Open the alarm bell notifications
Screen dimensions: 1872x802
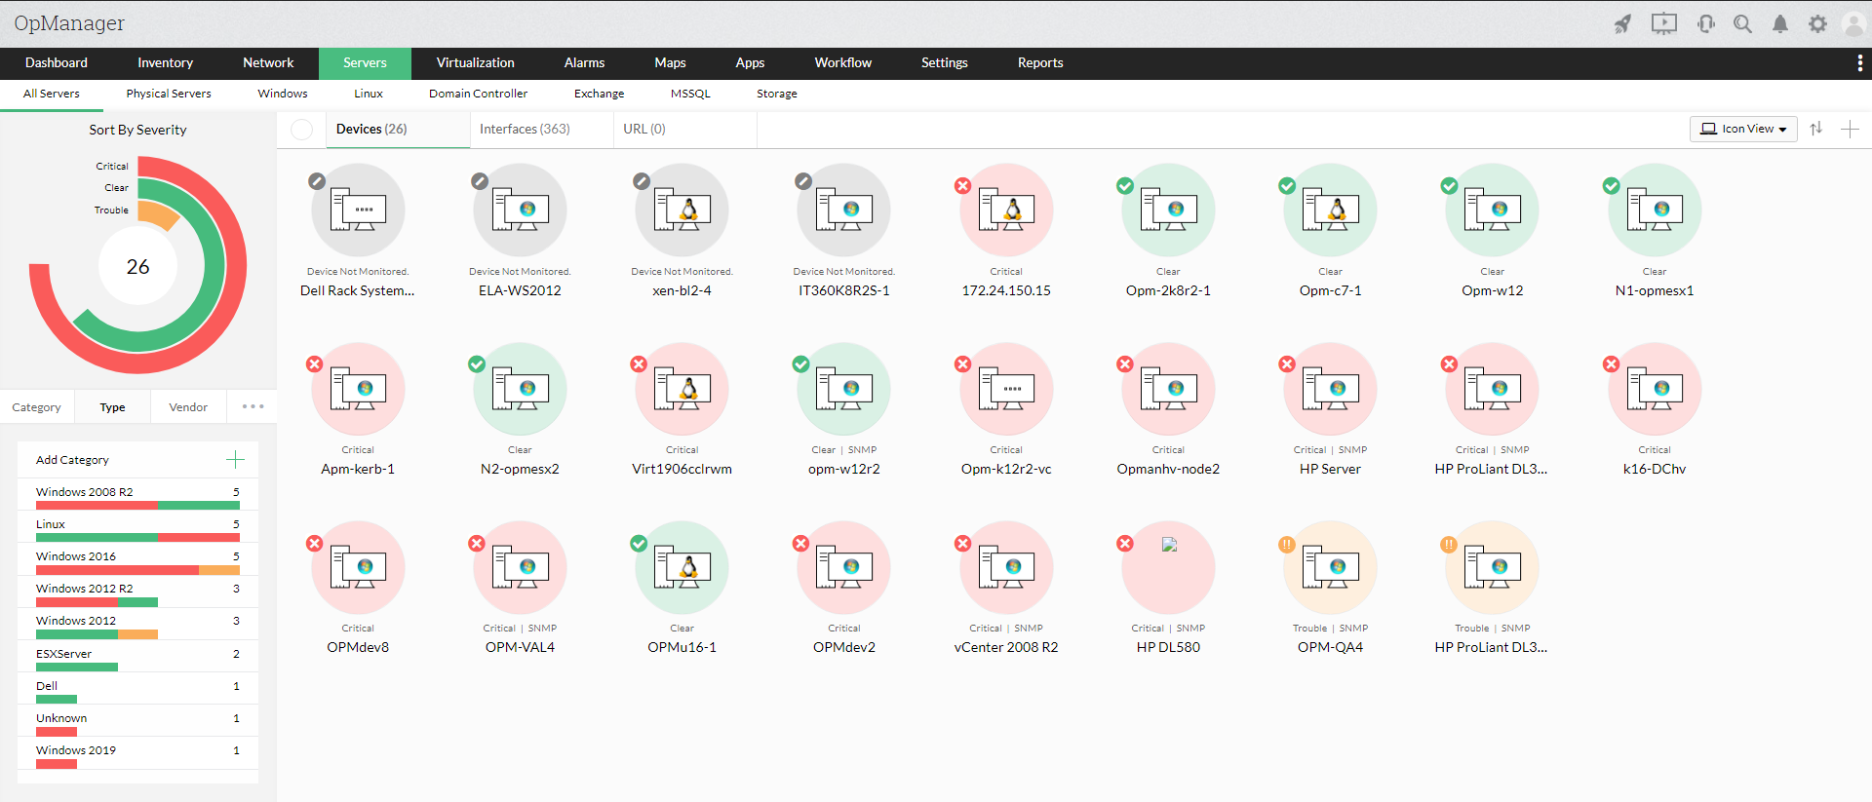pyautogui.click(x=1780, y=24)
